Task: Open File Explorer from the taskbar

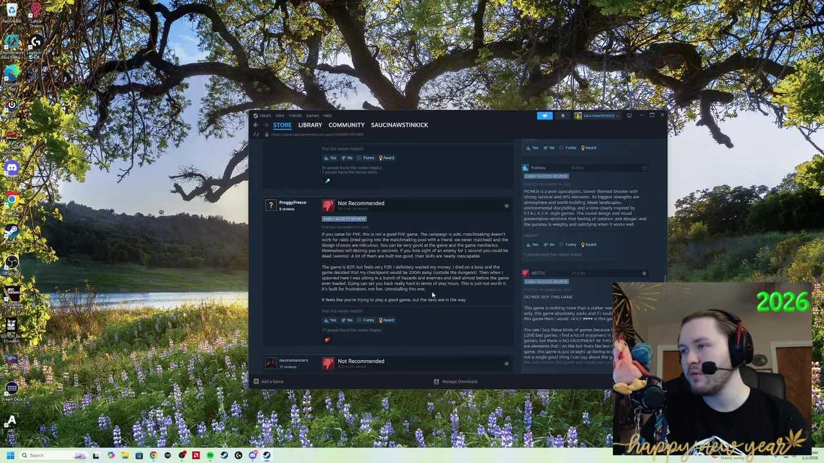Action: (x=125, y=455)
